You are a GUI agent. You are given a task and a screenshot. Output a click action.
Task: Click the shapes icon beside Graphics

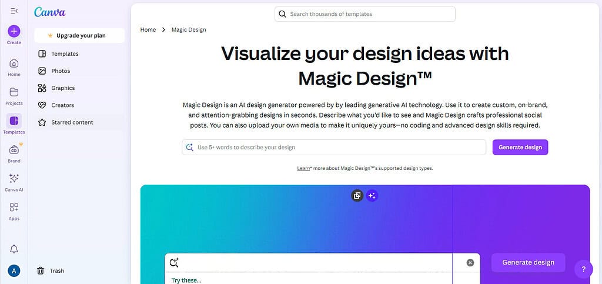pyautogui.click(x=42, y=88)
